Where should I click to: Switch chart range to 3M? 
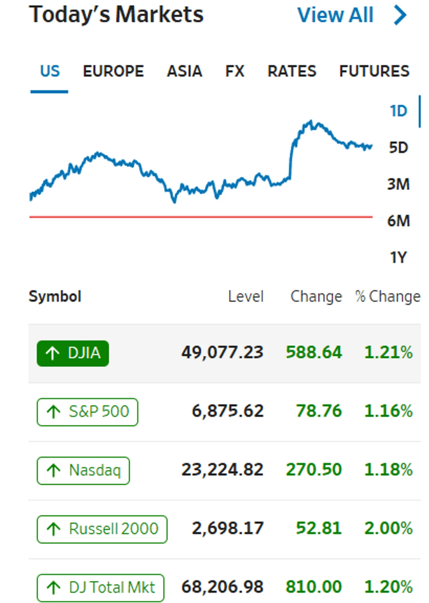(398, 184)
